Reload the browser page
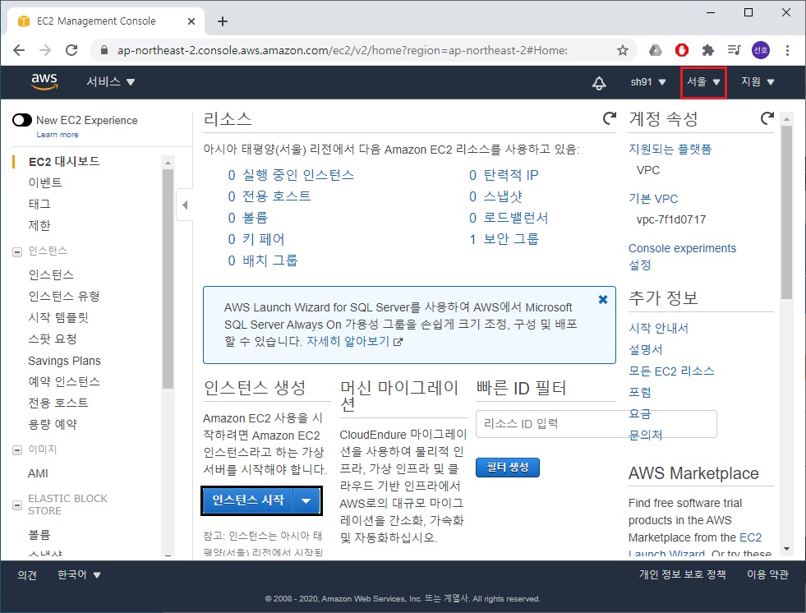Viewport: 806px width, 613px height. 71,50
